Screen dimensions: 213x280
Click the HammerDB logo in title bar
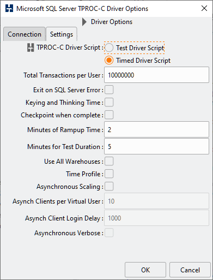pos(9,8)
